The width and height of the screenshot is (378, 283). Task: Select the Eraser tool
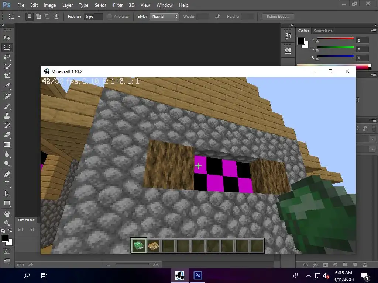tap(7, 135)
